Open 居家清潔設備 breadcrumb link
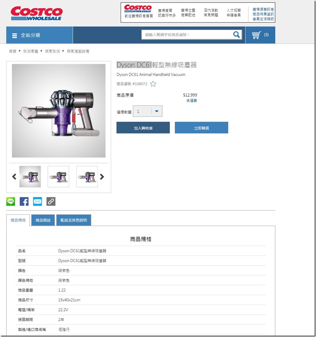316x337 pixels. (x=78, y=51)
